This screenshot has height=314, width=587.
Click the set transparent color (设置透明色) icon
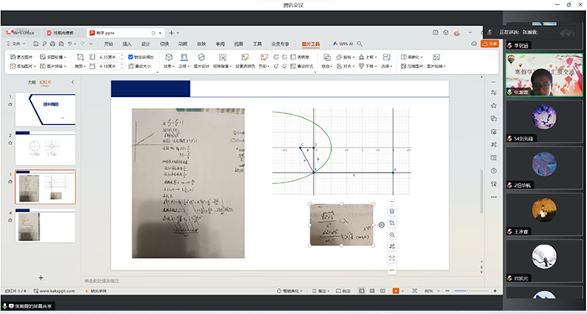point(245,57)
